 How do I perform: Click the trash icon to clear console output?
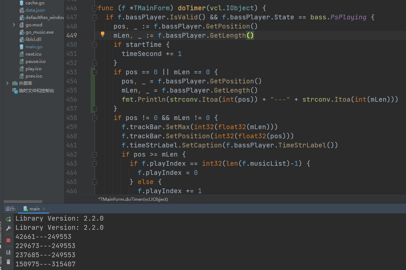pos(8,262)
